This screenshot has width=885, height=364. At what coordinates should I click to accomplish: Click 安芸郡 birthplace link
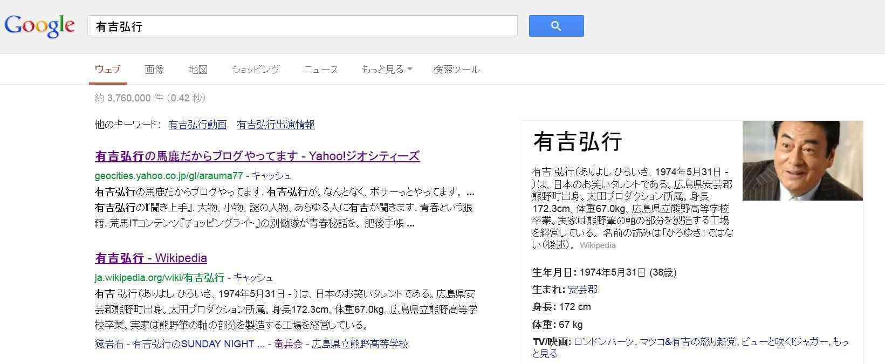click(583, 290)
